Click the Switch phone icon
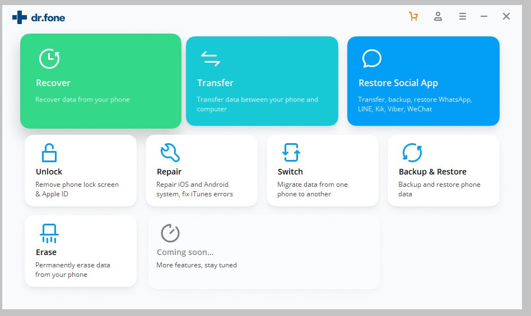Viewport: 531px width, 316px height. click(291, 153)
